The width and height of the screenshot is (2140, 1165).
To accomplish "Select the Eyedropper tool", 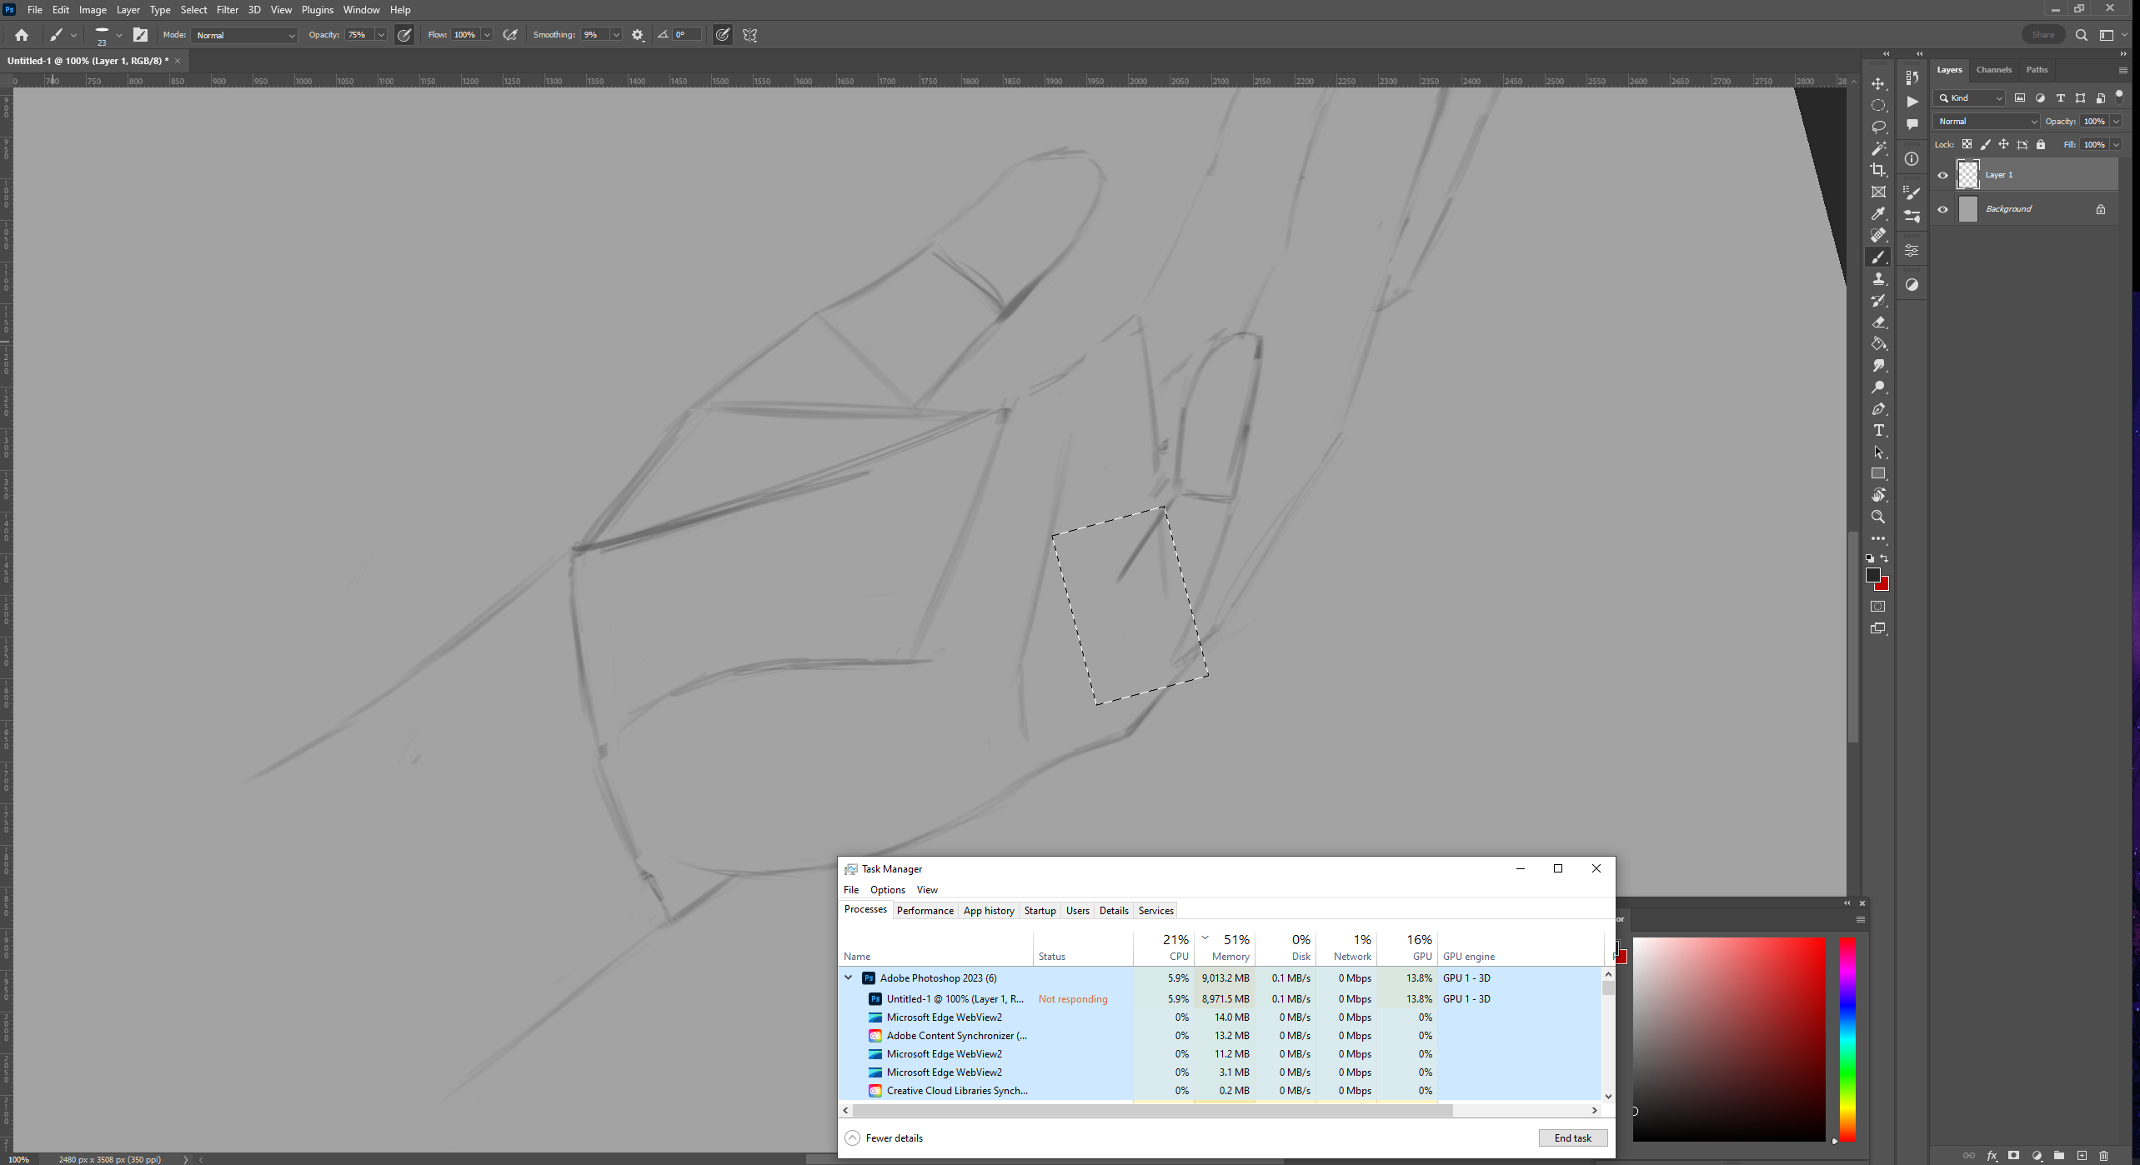I will point(1877,214).
